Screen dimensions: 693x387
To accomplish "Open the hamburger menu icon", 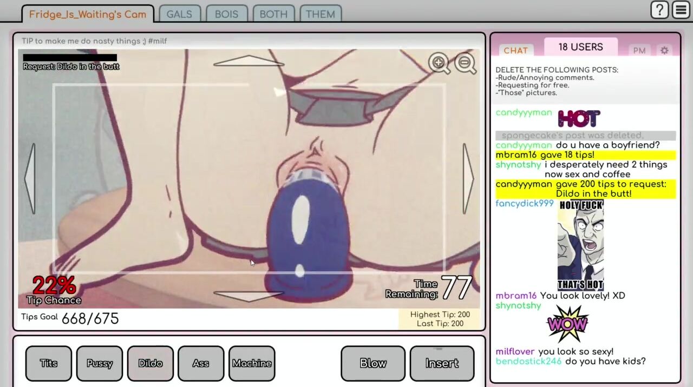I will coord(681,10).
